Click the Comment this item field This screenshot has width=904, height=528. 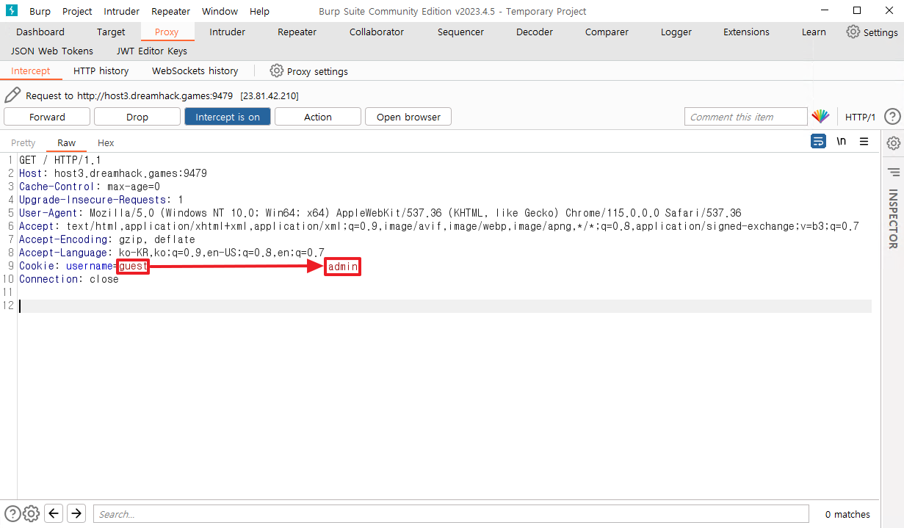pyautogui.click(x=745, y=117)
